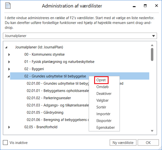Click the tree scrollbar up arrow
The height and width of the screenshot is (150, 162).
152,45
